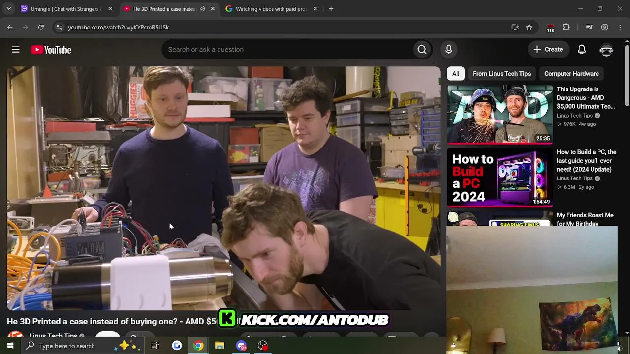Click the main video player
Image resolution: width=630 pixels, height=354 pixels.
(223, 188)
